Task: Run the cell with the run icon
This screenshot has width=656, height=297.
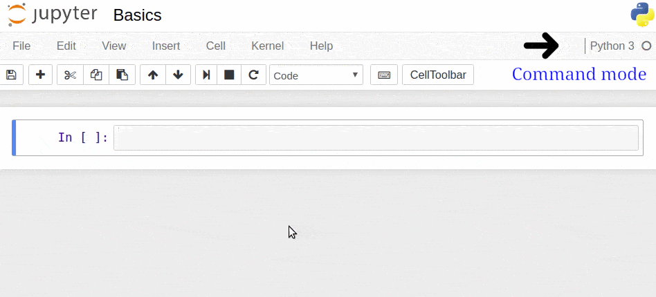Action: point(206,75)
